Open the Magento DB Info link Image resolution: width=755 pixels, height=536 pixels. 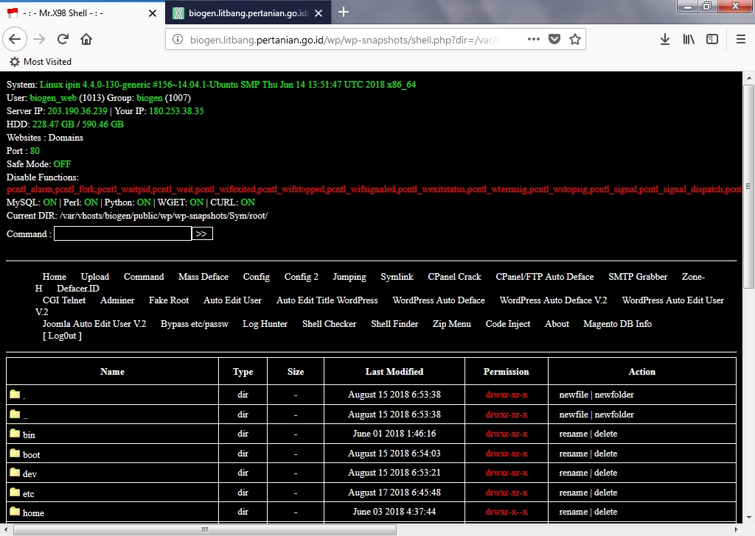point(617,323)
